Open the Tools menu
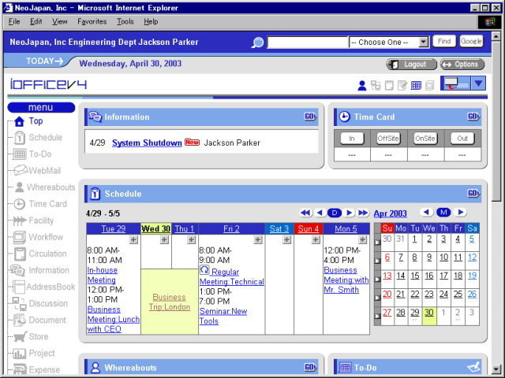 tap(125, 21)
